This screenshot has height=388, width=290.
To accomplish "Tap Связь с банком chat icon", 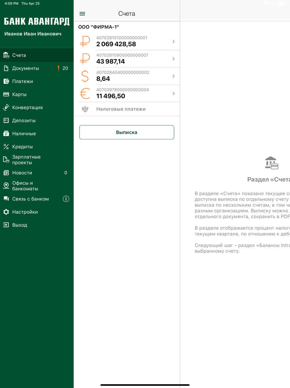I will pos(6,199).
